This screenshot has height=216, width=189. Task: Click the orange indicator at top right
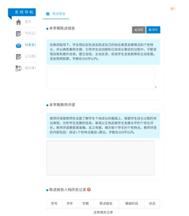coord(172,9)
